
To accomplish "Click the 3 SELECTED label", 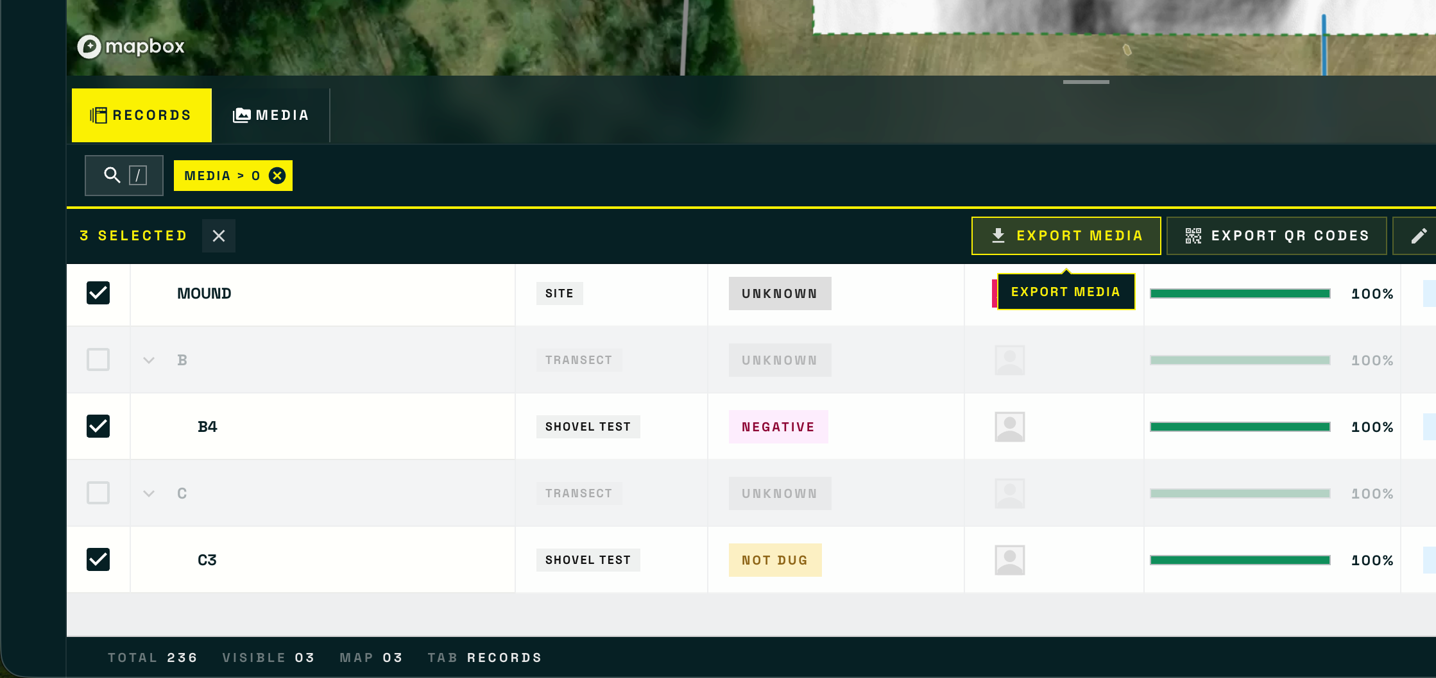I will point(133,236).
